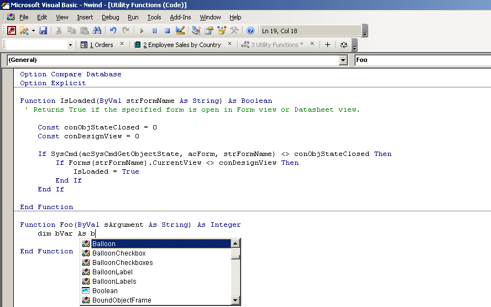This screenshot has width=491, height=307.
Task: Click the autocomplete list's scroll down arrow
Action: (236, 300)
